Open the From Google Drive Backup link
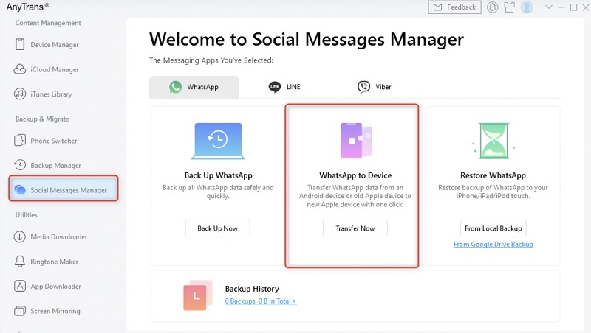Screen dimensions: 591x333 click(x=493, y=245)
